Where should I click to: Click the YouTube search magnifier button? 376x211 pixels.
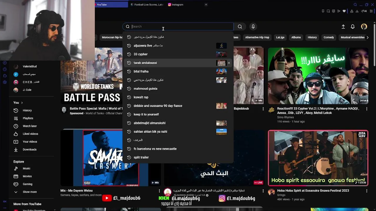point(240,27)
